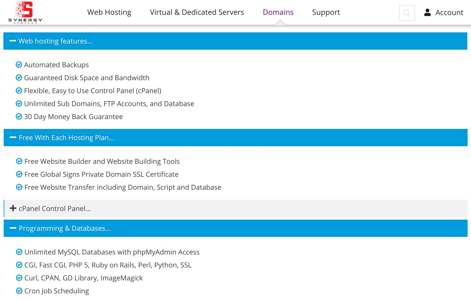Image resolution: width=471 pixels, height=302 pixels.
Task: Collapse the Web hosting features section
Action: [x=235, y=41]
